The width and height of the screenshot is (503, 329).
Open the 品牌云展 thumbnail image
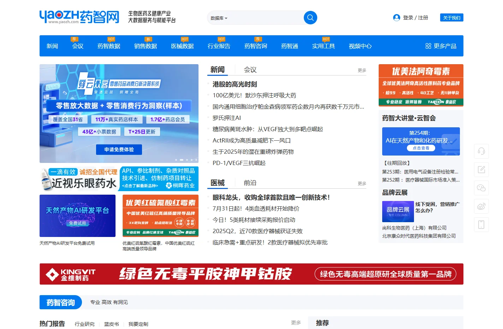pyautogui.click(x=398, y=212)
